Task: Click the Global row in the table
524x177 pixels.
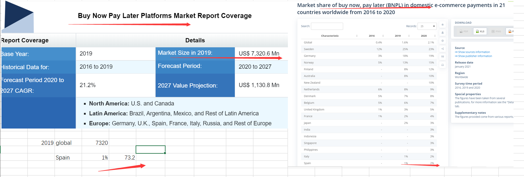Action: click(369, 42)
